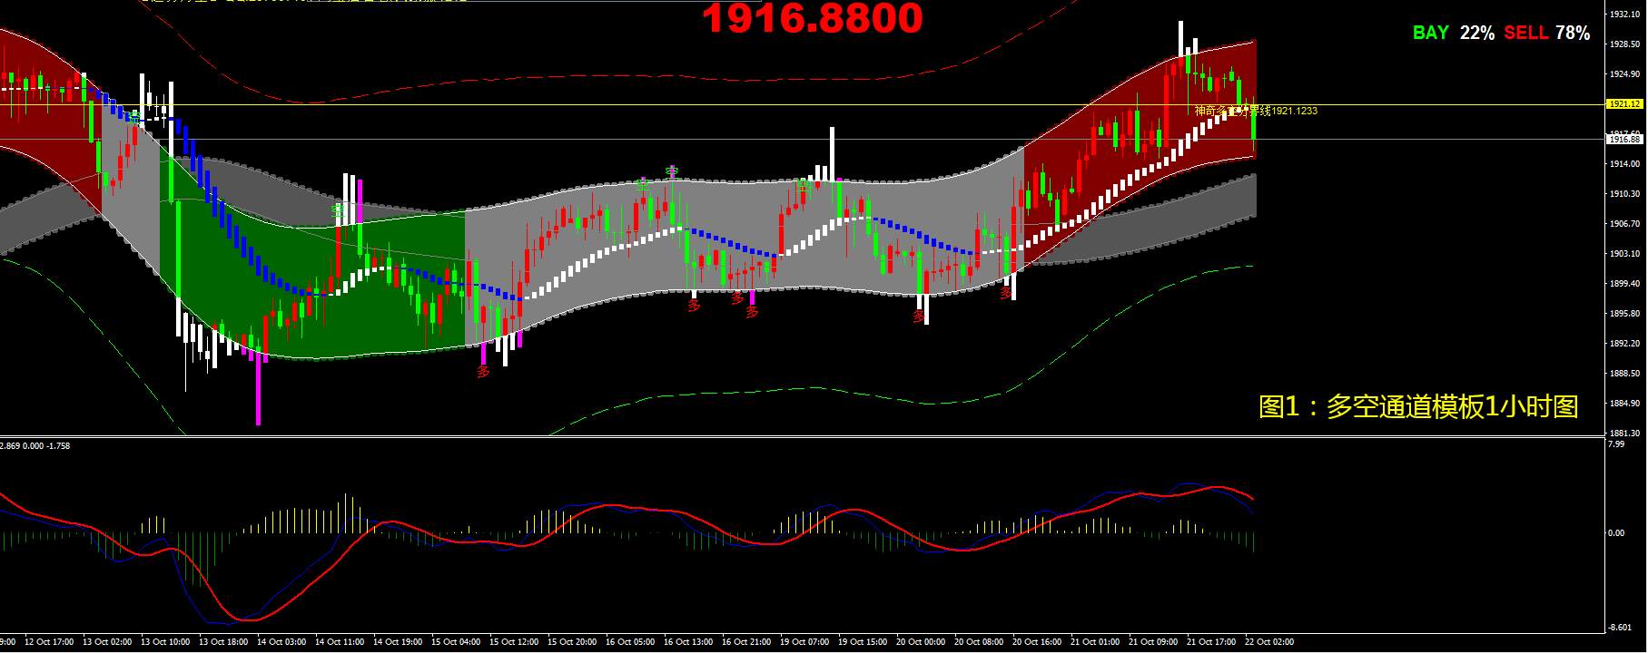Click the 图1：多空通道模板1小时图 caption
Image resolution: width=1648 pixels, height=653 pixels.
[1418, 406]
